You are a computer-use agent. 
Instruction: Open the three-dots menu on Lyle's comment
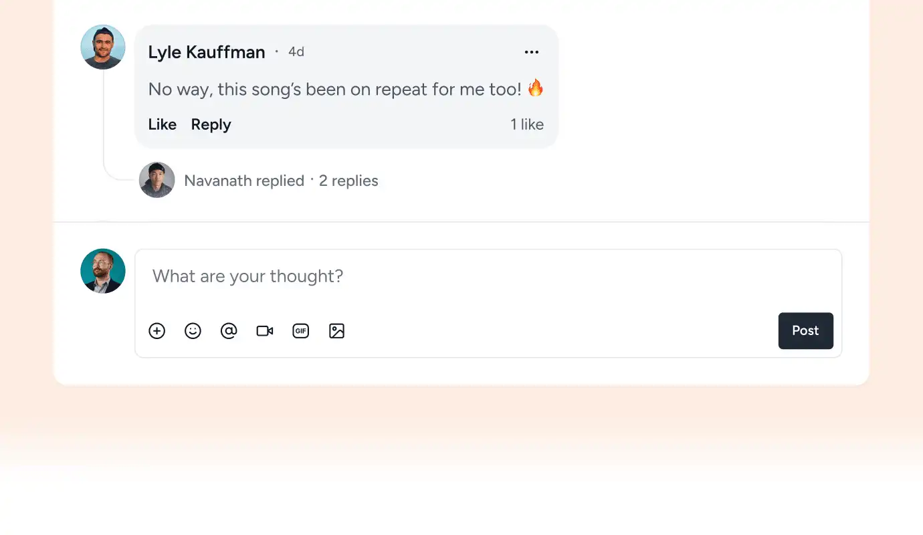pos(532,52)
